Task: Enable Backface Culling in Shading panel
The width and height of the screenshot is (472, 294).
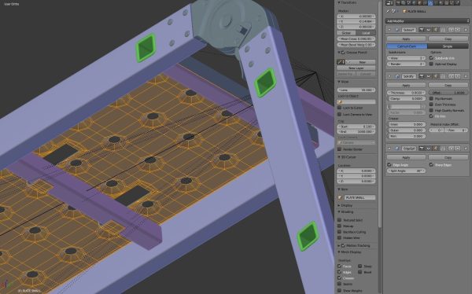Action: [x=339, y=232]
